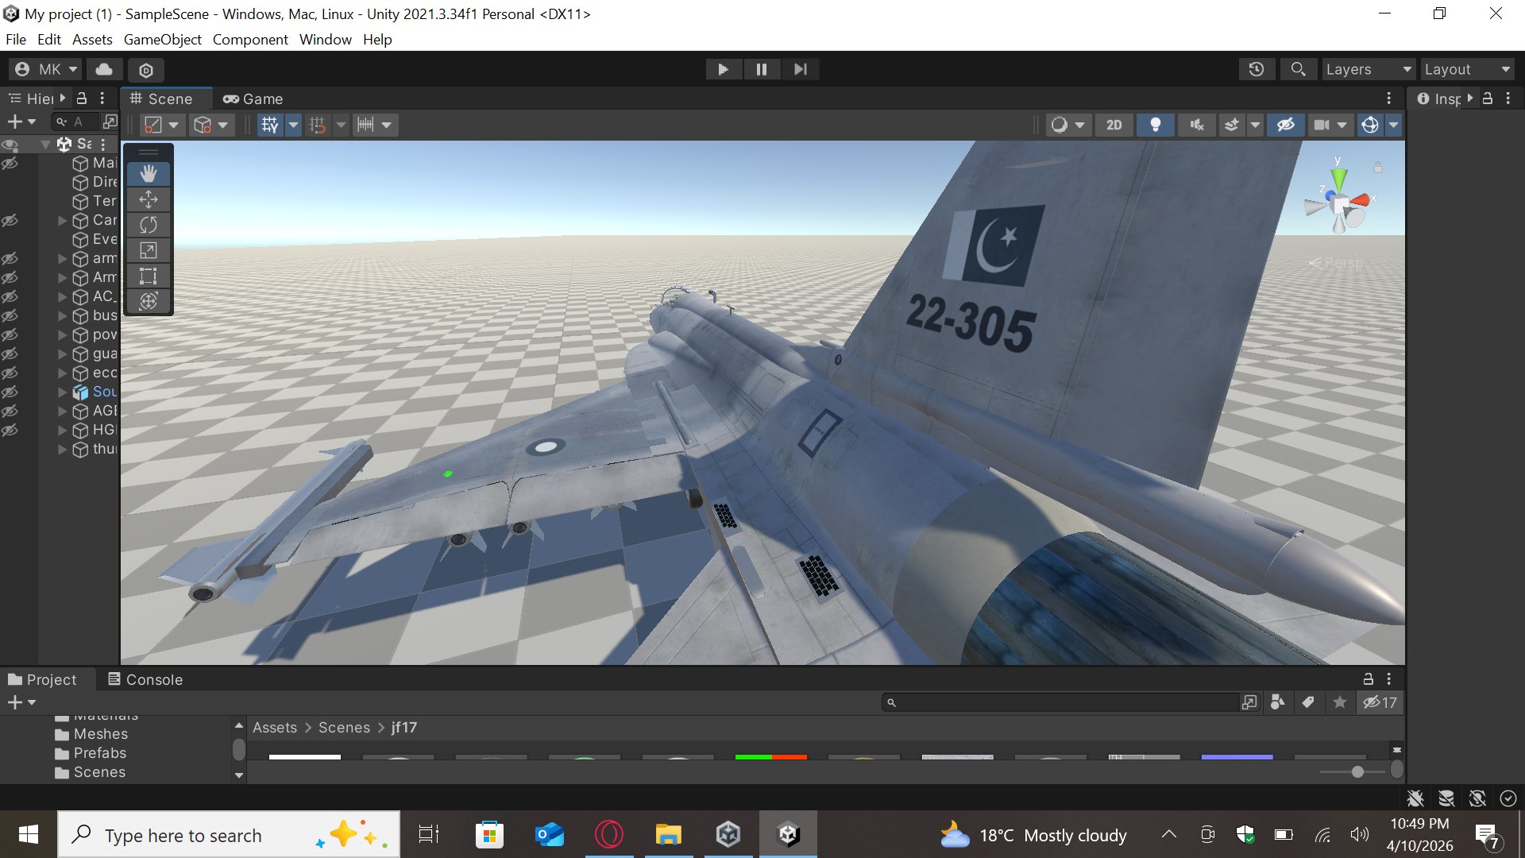Open the GameObject menu
Screen dimensions: 1525x858
pyautogui.click(x=162, y=39)
